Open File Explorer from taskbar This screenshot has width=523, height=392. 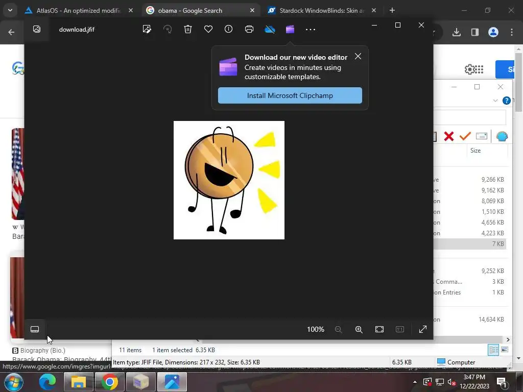(x=78, y=382)
